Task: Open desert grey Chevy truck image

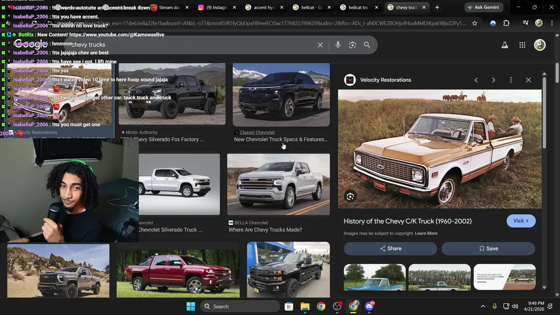Action: coord(58,271)
